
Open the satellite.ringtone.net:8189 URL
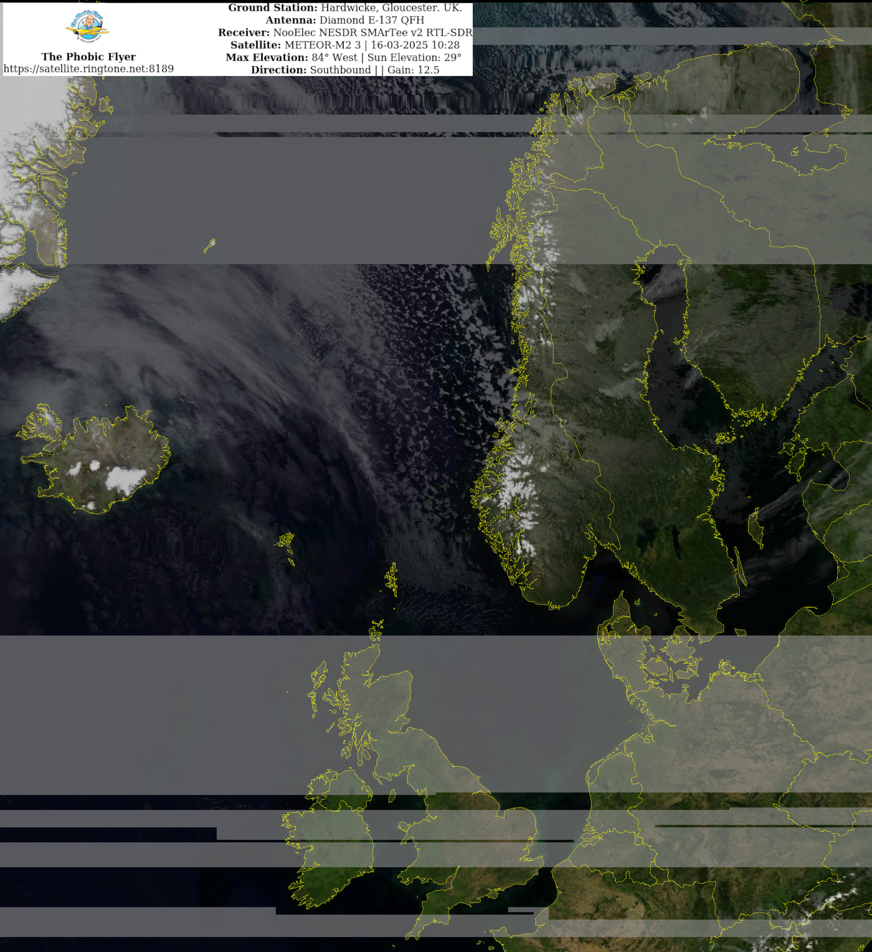88,69
